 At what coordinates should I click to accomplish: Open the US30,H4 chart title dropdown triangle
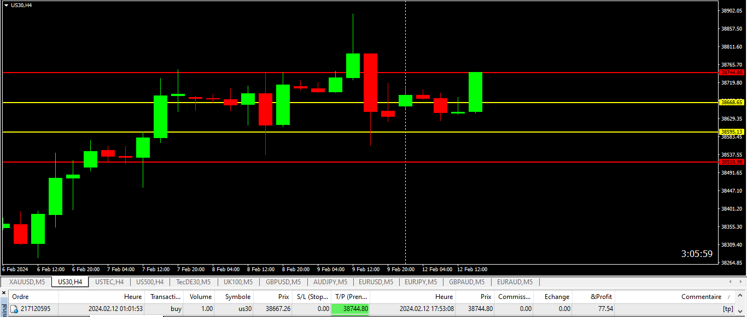click(x=6, y=5)
